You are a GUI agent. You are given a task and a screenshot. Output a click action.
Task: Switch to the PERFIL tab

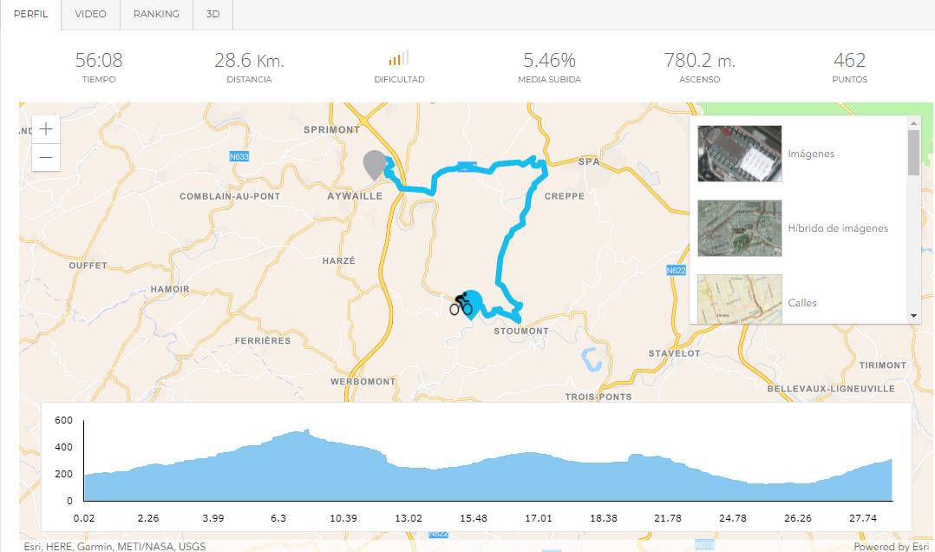click(30, 15)
